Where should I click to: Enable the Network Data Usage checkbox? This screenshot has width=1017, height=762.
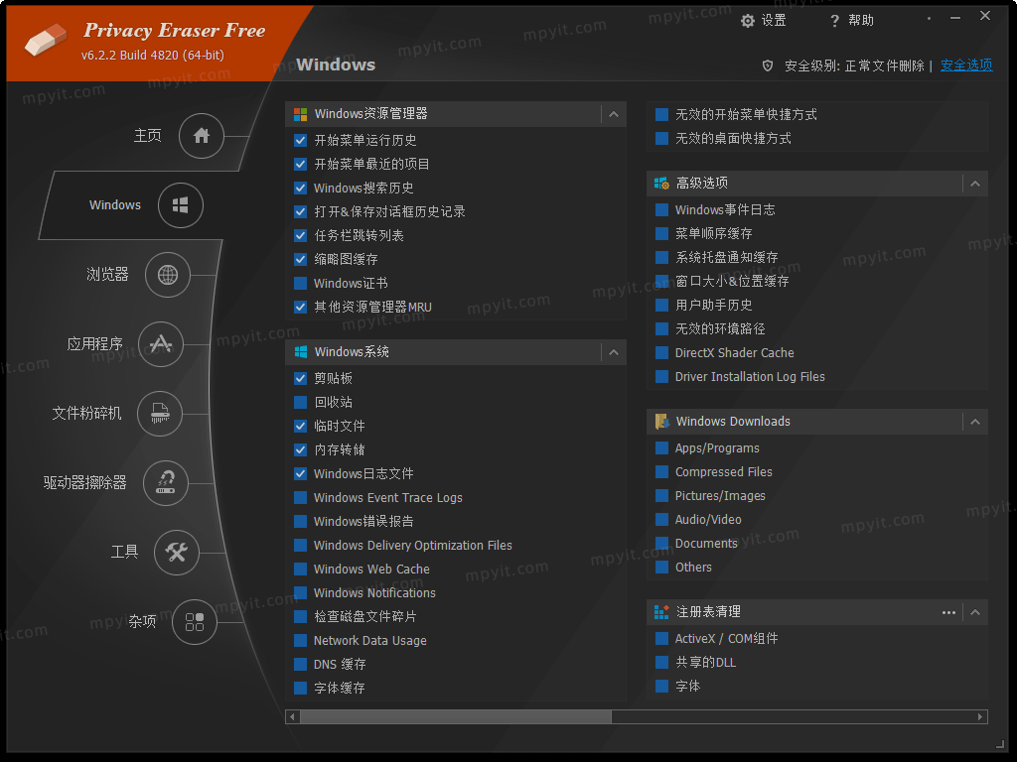(x=300, y=641)
